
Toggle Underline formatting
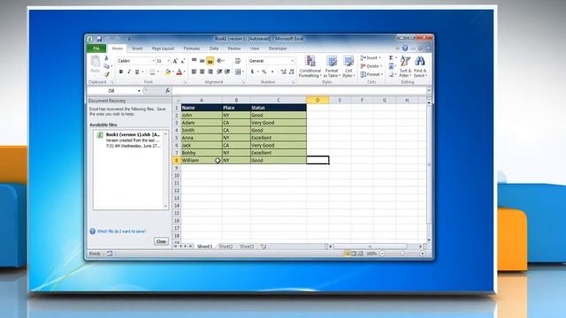pyautogui.click(x=137, y=72)
